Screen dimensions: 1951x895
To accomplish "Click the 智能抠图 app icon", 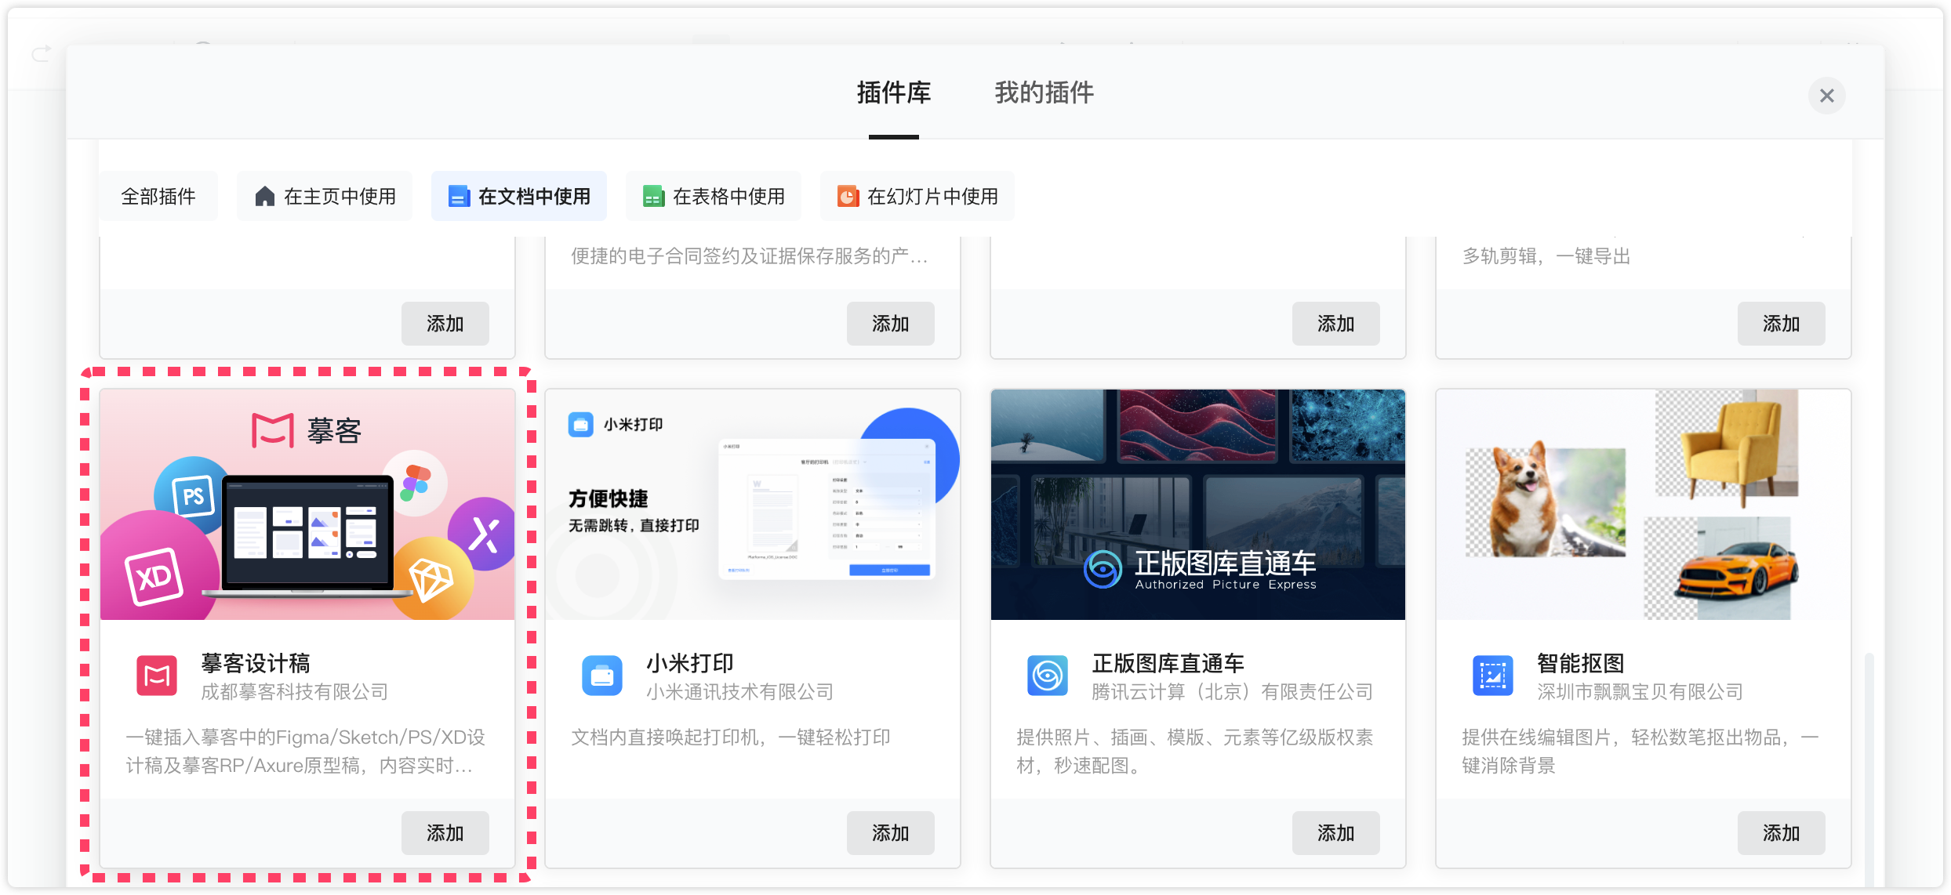I will (x=1493, y=676).
